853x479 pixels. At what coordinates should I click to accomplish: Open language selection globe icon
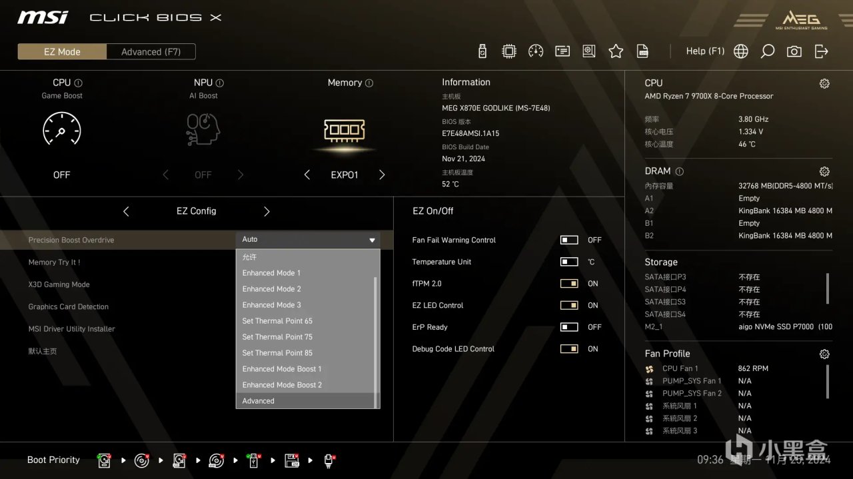tap(740, 51)
